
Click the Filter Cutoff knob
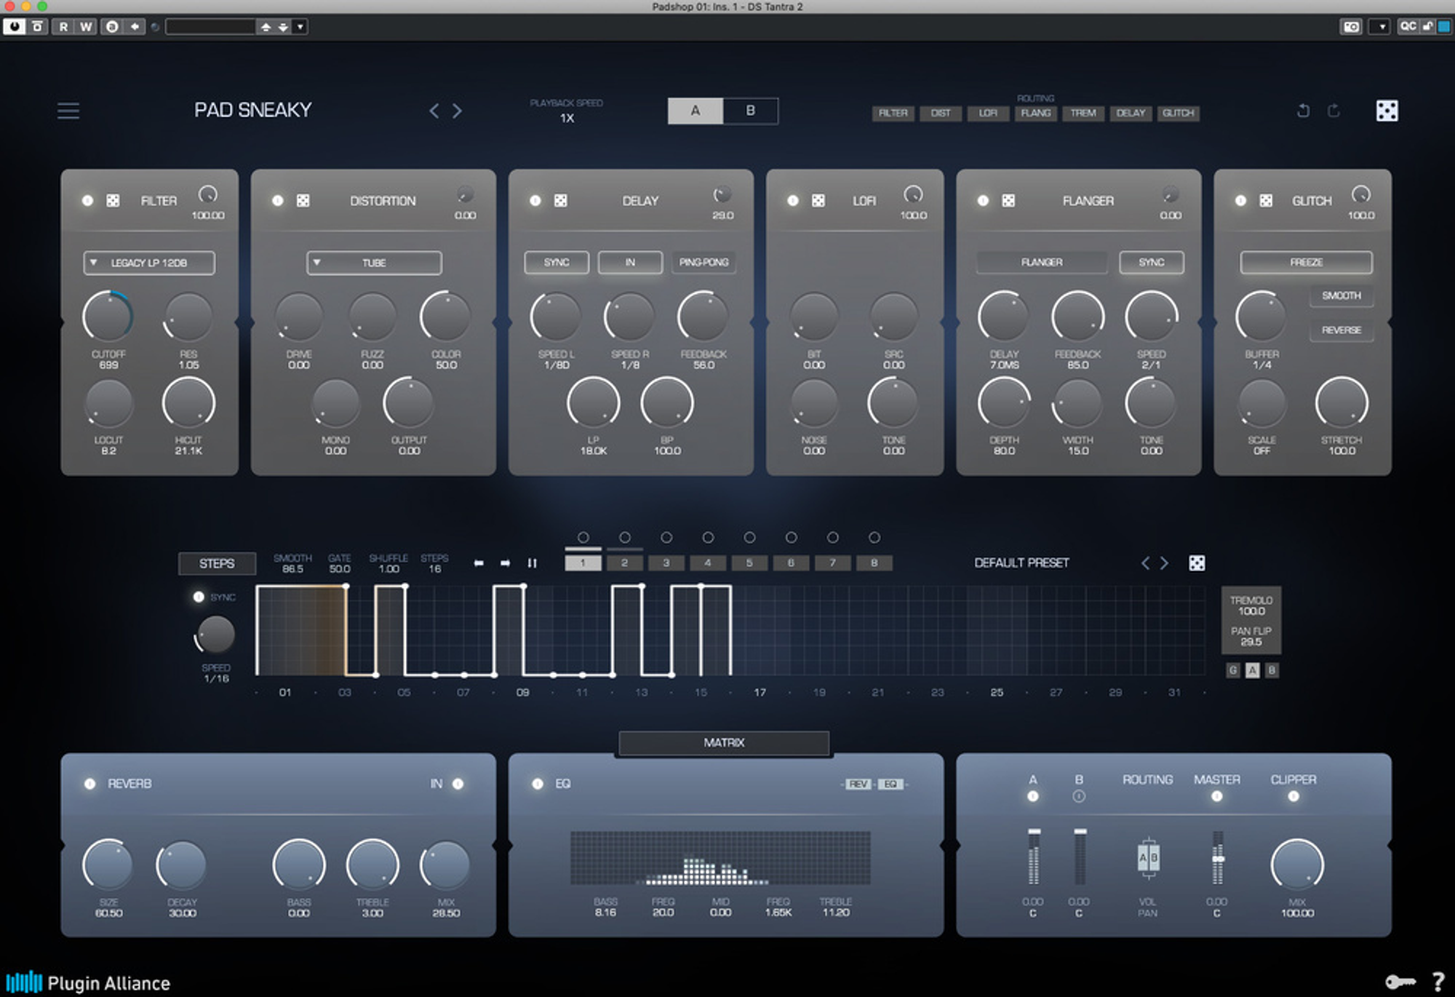(x=108, y=317)
